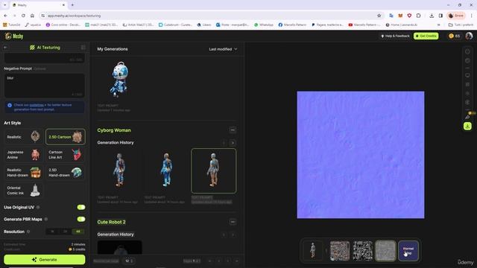
Task: Click the share/send icon above download button
Action: (x=467, y=117)
